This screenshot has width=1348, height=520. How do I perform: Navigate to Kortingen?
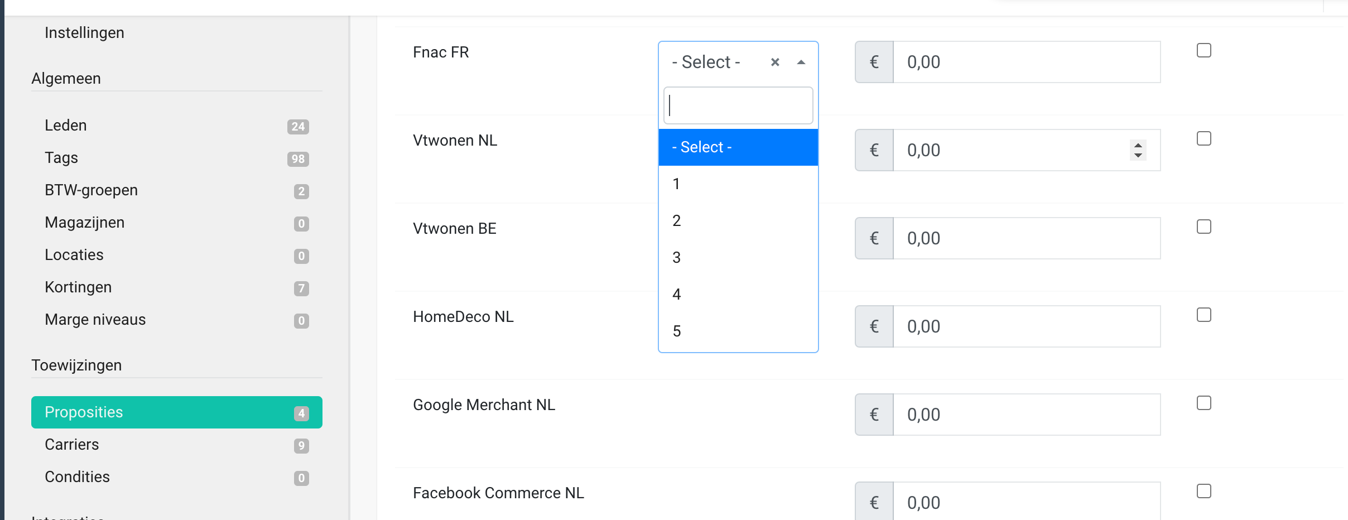coord(78,287)
